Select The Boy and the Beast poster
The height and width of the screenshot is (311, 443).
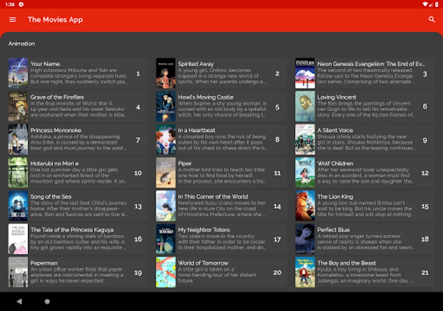(305, 272)
